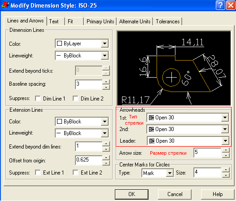Open the Tolerances tab
The height and width of the screenshot is (201, 236).
168,22
